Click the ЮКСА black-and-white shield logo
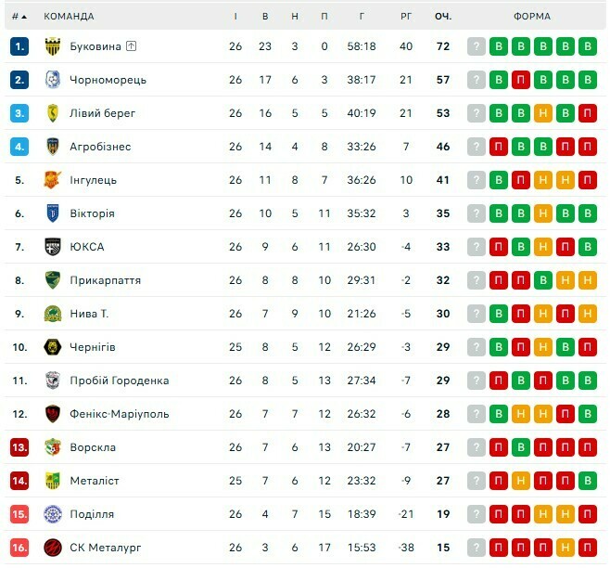 [x=53, y=247]
